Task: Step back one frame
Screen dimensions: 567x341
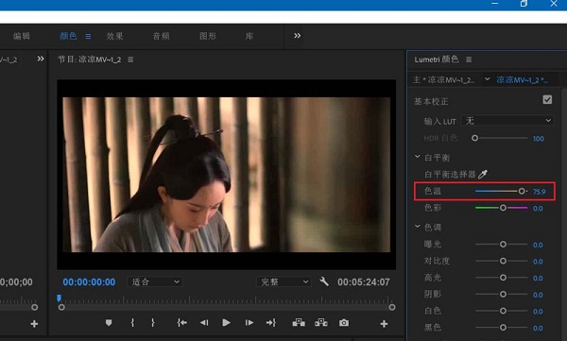Action: (x=204, y=322)
